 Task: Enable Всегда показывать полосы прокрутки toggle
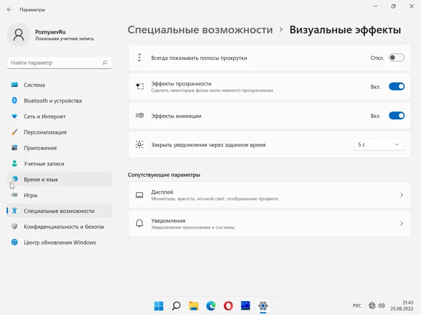[x=396, y=58]
